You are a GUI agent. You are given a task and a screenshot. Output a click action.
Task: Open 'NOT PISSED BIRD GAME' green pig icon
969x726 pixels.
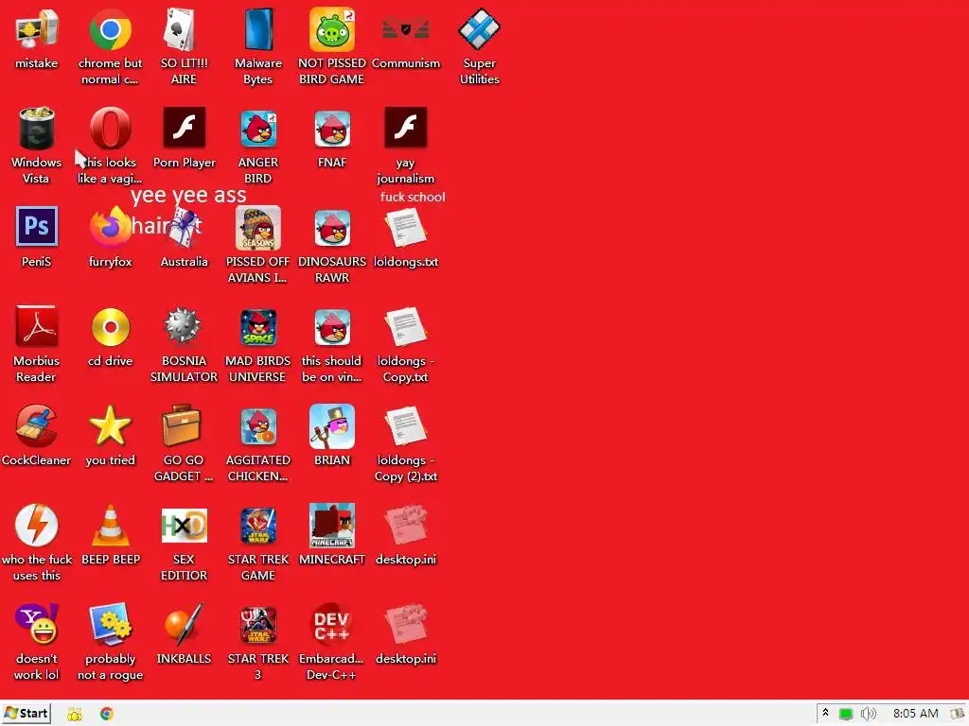[332, 29]
